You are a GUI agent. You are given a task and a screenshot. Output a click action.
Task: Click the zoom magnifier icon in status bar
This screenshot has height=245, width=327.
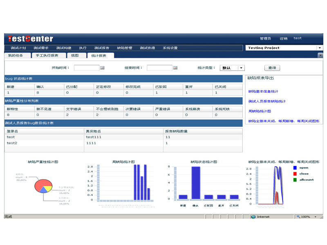coord(298,217)
